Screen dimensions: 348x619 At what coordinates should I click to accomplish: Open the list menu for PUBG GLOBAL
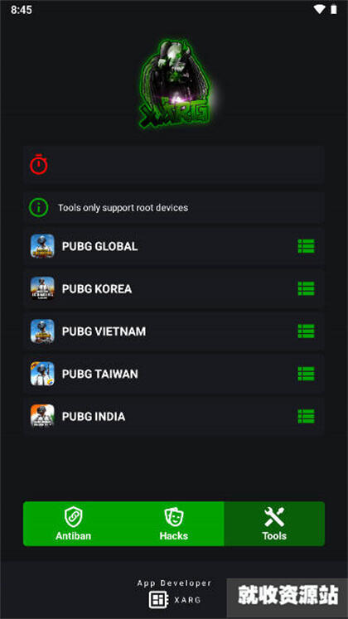[307, 246]
